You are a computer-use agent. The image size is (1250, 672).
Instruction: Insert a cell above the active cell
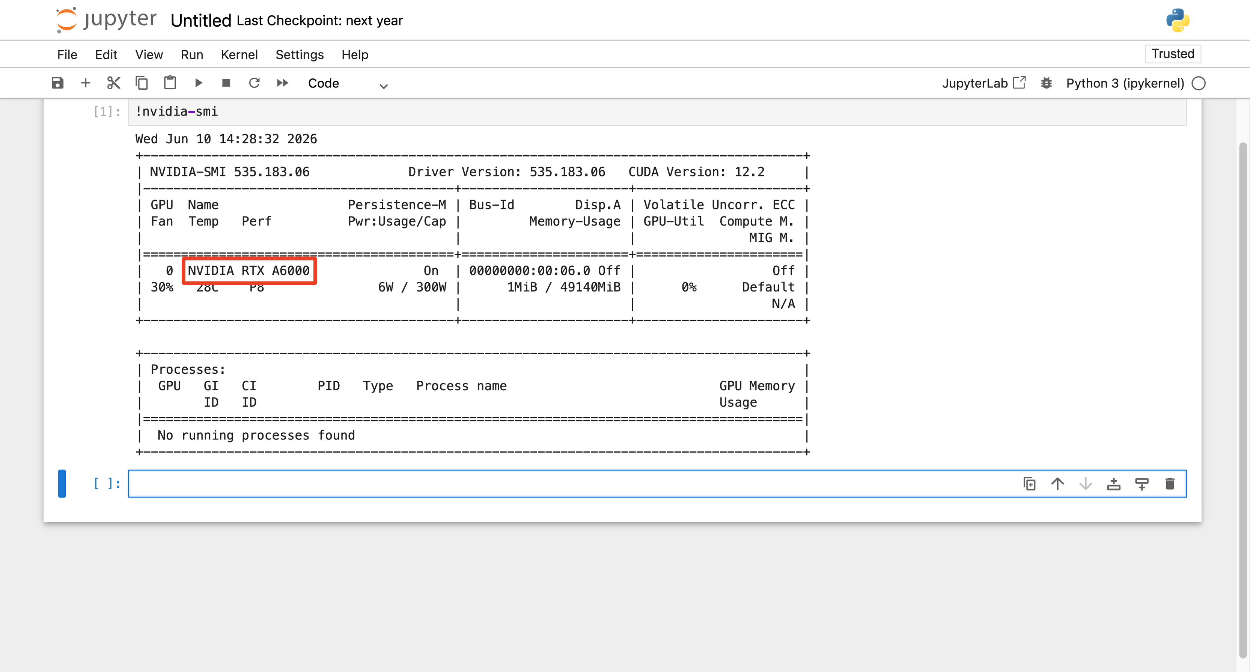(1114, 484)
